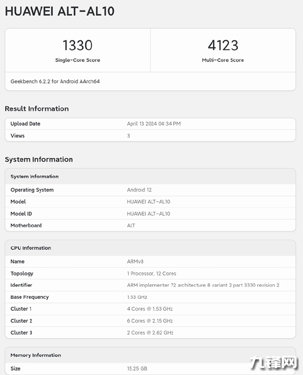Click the Geekbench 6.2.2 for Android AArch64 text

[x=55, y=81]
